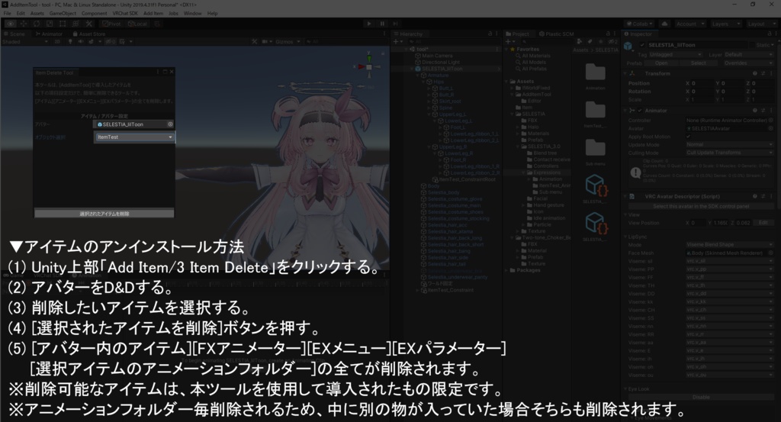This screenshot has width=781, height=422.
Task: Click Project create plus button
Action: (509, 42)
